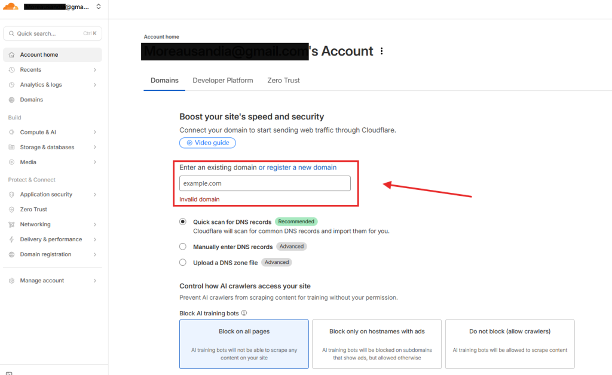This screenshot has width=612, height=375.
Task: Click the Video guide button
Action: 207,143
